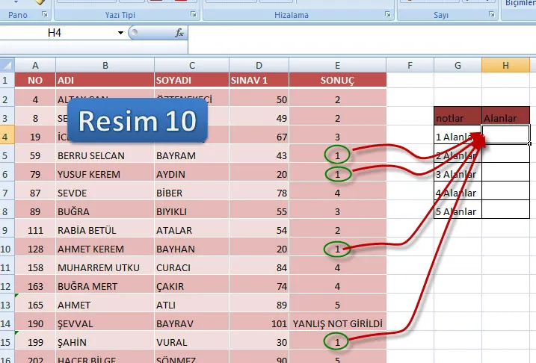Select the empty cell next to 2 Alanlar
Viewport: 536px width, 363px height.
coord(506,155)
